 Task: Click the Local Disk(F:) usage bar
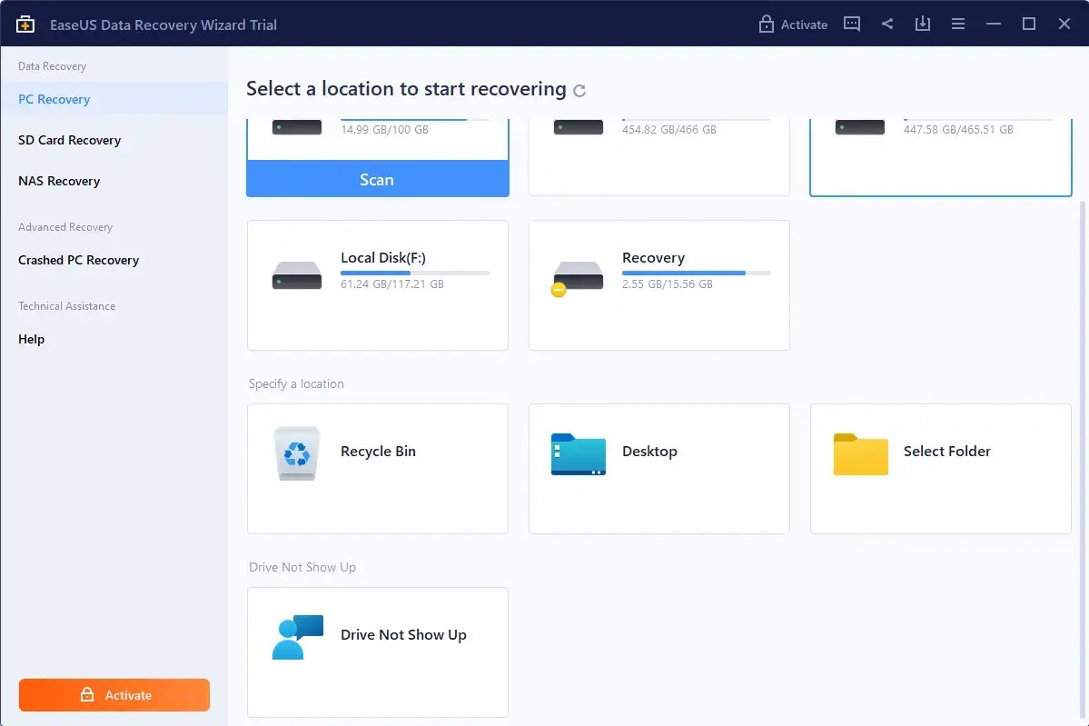point(415,273)
